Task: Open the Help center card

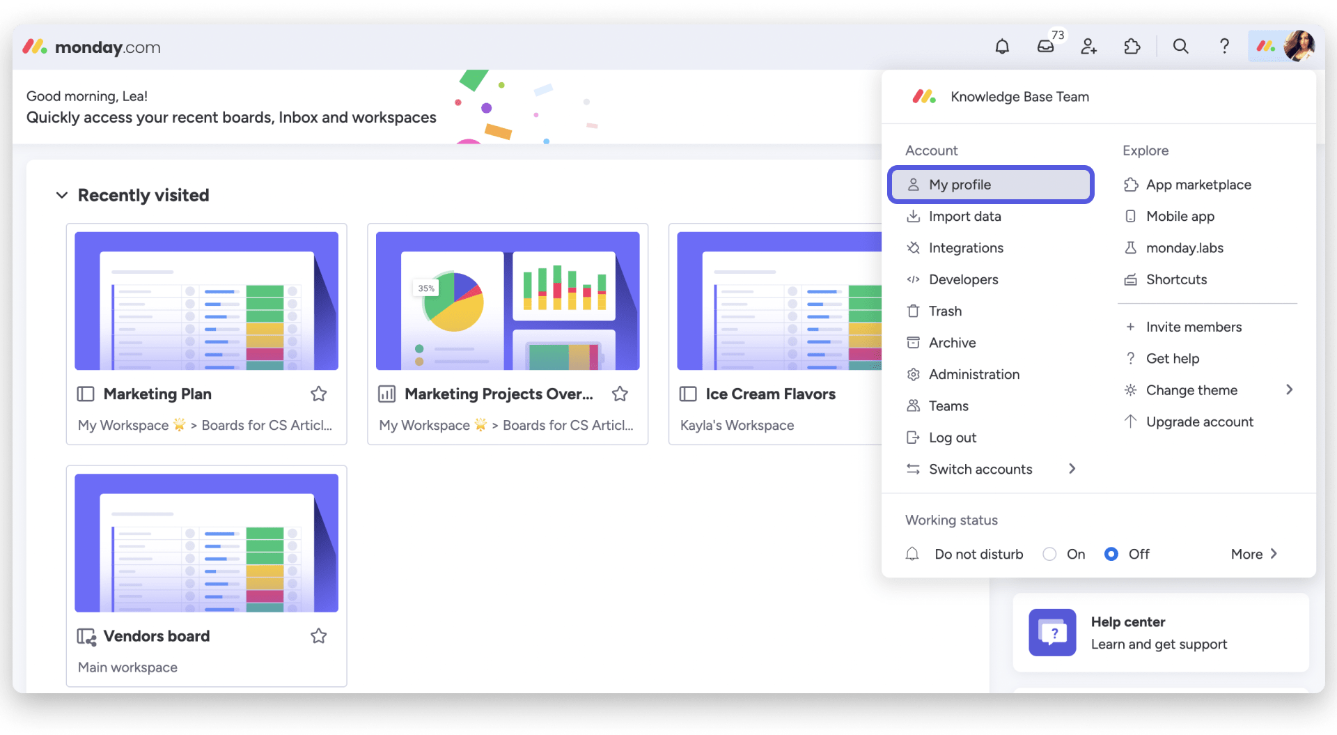Action: click(x=1161, y=633)
